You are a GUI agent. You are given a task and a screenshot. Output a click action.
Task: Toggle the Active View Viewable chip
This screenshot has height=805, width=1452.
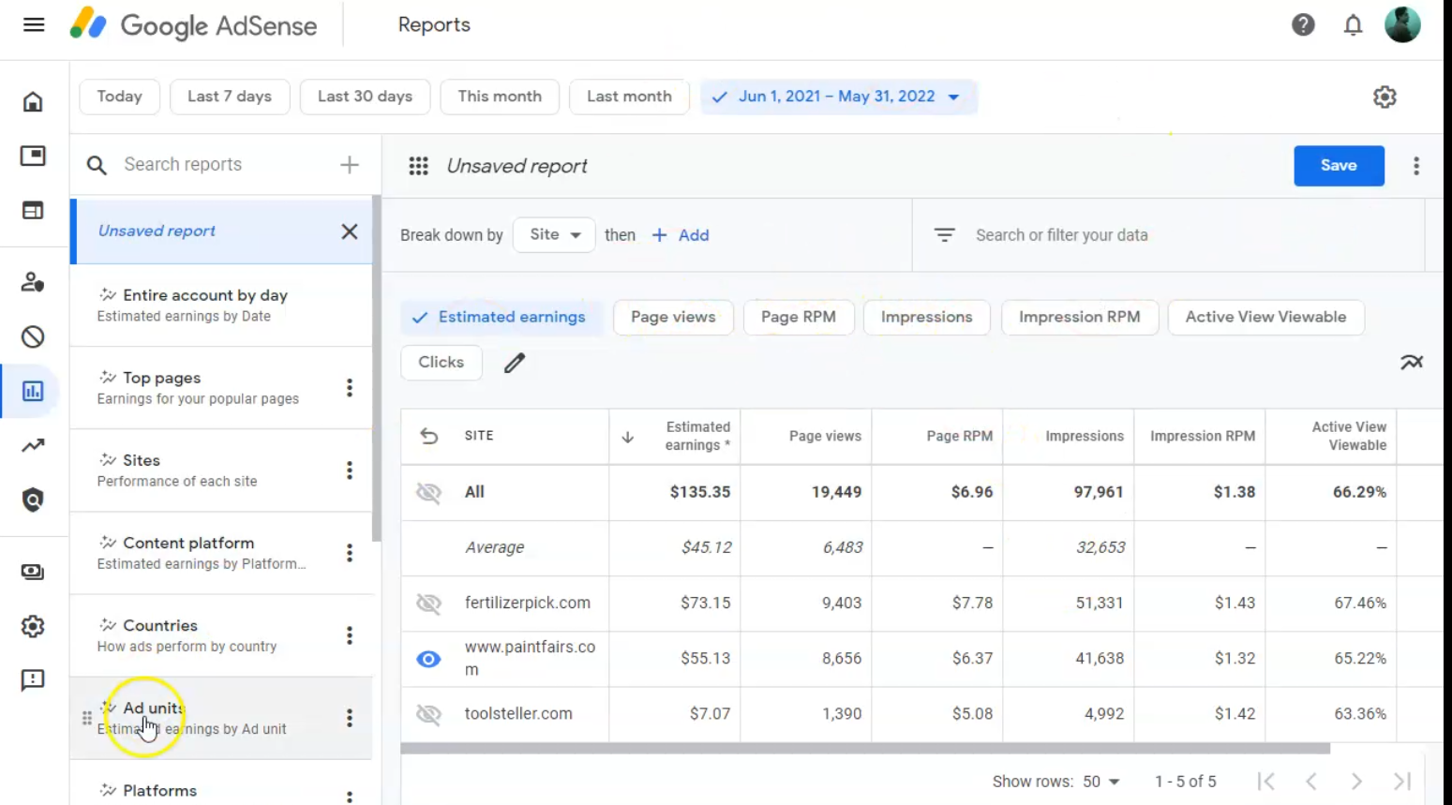[x=1265, y=317]
